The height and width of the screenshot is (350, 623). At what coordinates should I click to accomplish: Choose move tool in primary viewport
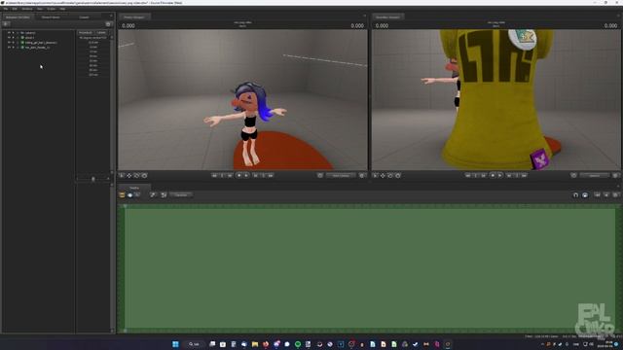129,175
